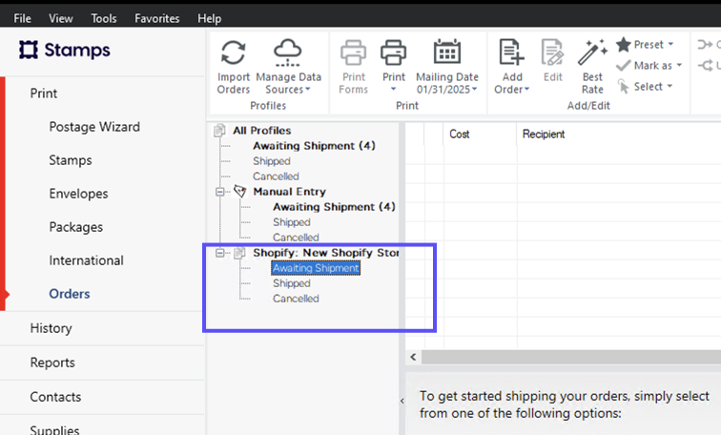Click the Manual Entry pen icon

(239, 191)
